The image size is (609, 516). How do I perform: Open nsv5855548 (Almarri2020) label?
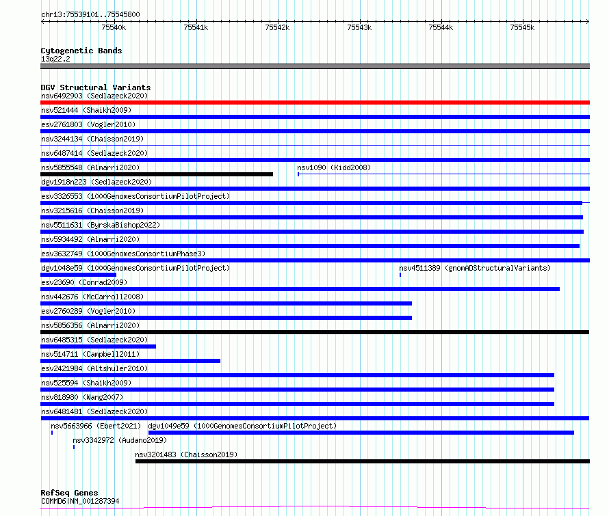pos(90,167)
